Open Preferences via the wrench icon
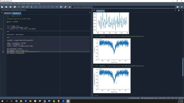The width and height of the screenshot is (184, 103). click(x=65, y=7)
